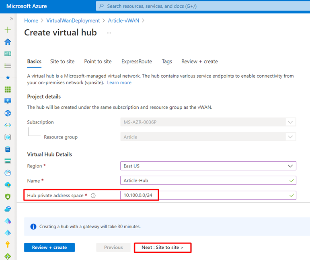
Task: Open the purple-blue pyramid icon in sidebar
Action: [8, 221]
